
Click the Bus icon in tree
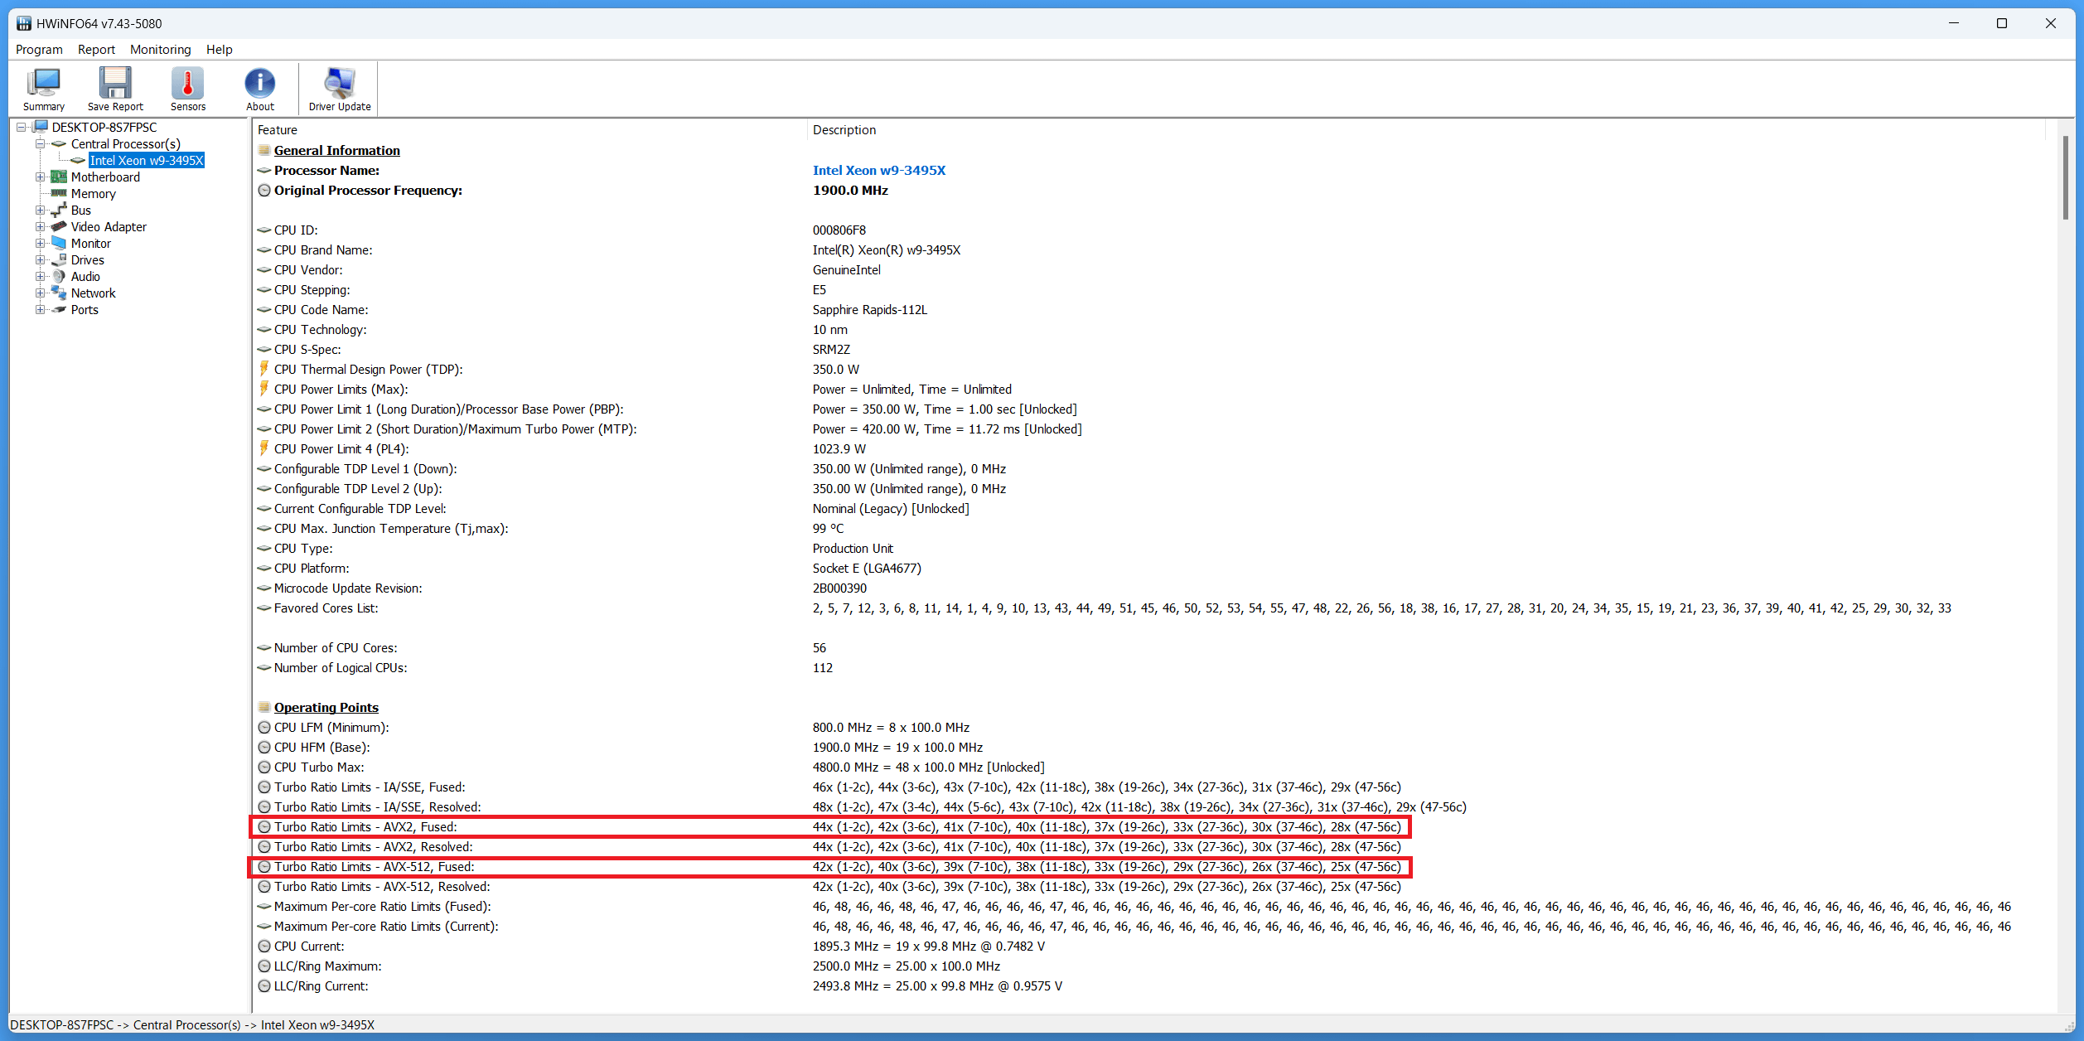click(x=59, y=210)
